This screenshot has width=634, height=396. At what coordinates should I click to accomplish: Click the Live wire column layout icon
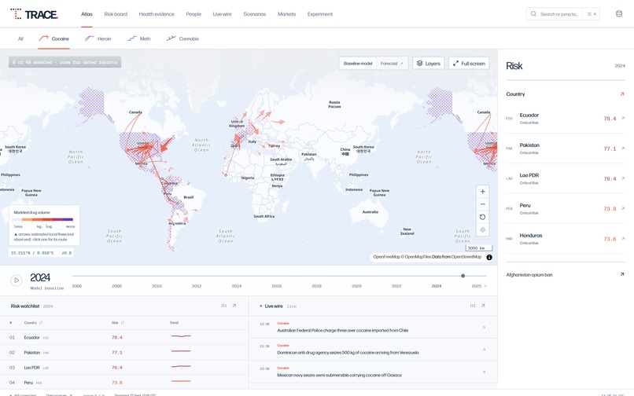tap(472, 306)
